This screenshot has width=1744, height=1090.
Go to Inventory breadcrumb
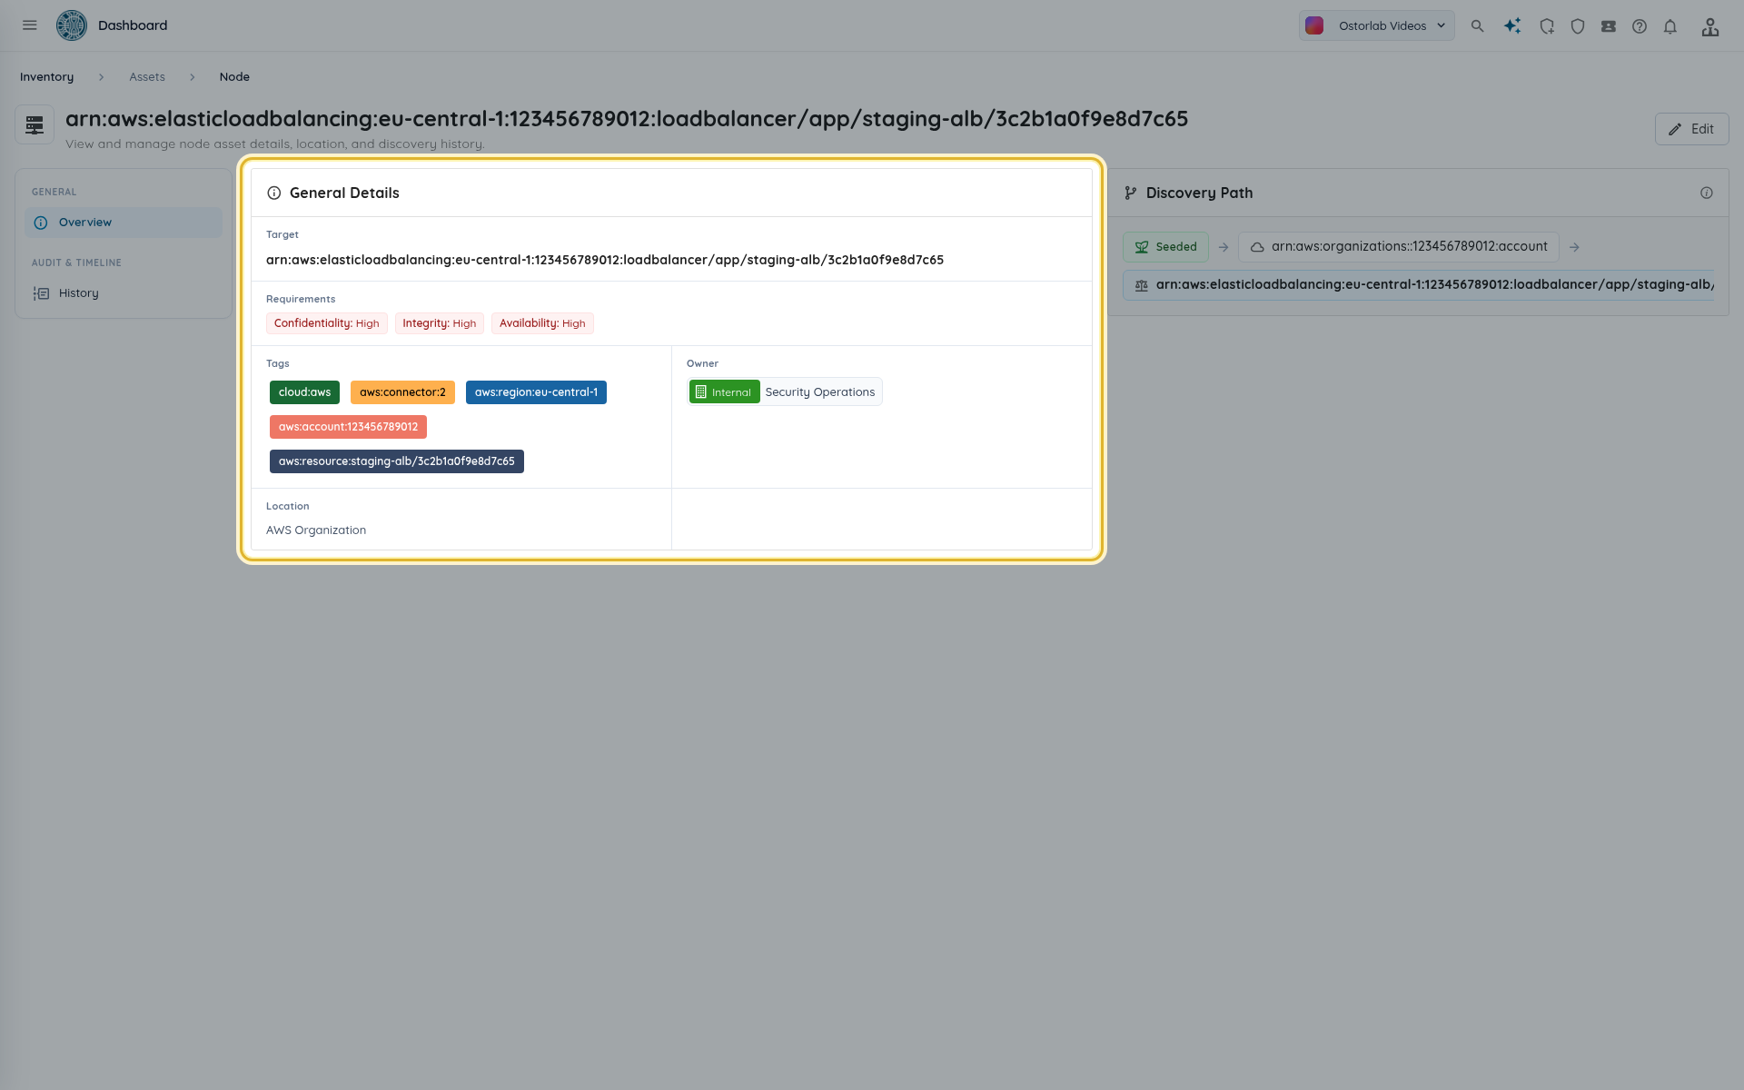pos(47,77)
